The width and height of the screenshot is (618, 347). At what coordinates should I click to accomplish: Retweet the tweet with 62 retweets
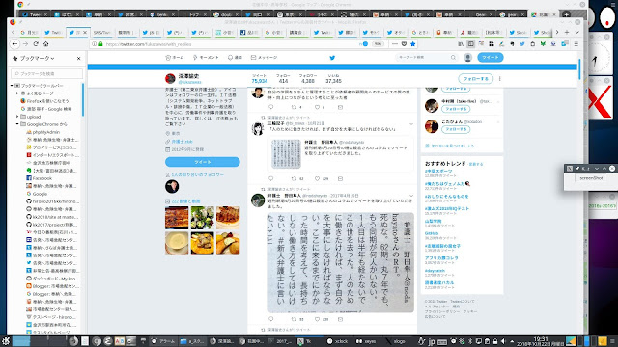click(297, 178)
